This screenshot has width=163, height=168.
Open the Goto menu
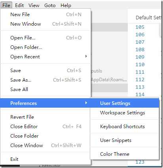50,6
